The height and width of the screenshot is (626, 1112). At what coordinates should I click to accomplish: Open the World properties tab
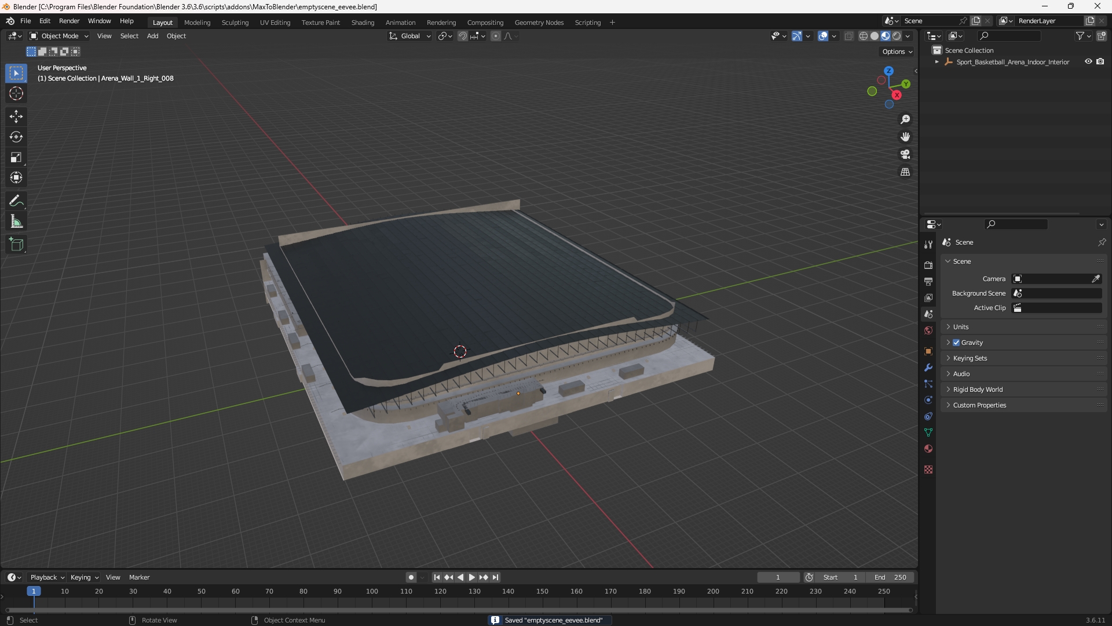click(x=928, y=330)
